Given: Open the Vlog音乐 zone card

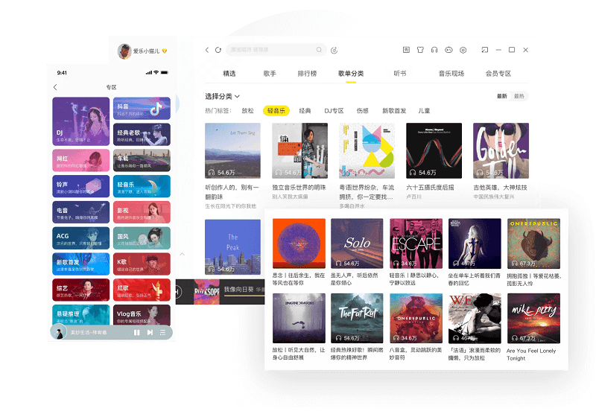Looking at the screenshot, I should [x=142, y=315].
